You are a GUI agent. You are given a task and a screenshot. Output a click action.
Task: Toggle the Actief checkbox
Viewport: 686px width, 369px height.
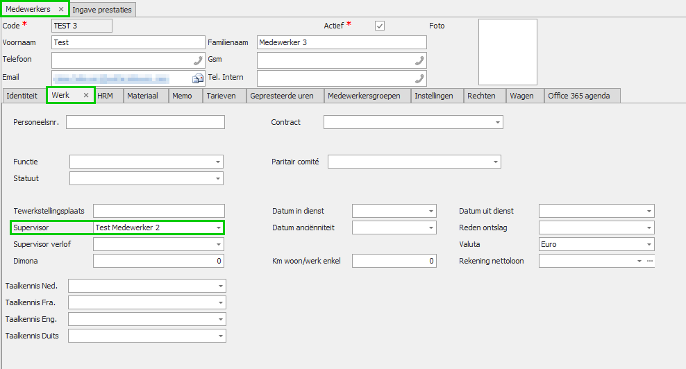coord(380,26)
